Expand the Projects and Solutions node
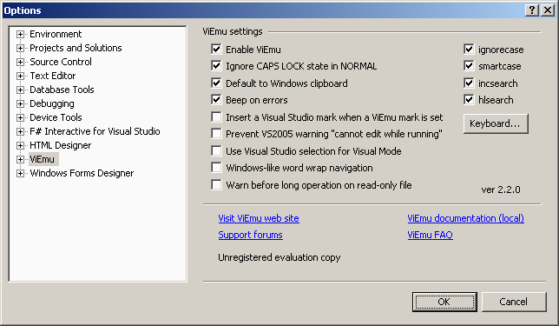Image resolution: width=559 pixels, height=326 pixels. tap(20, 48)
